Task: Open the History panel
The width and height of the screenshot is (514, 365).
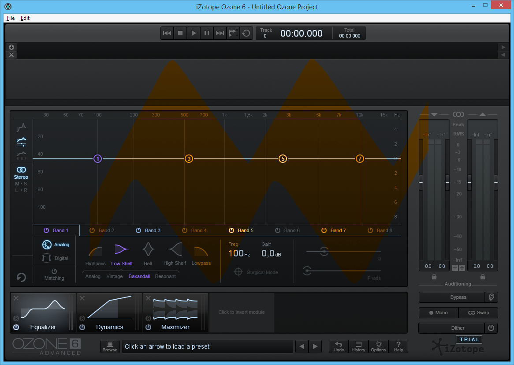Action: 358,346
